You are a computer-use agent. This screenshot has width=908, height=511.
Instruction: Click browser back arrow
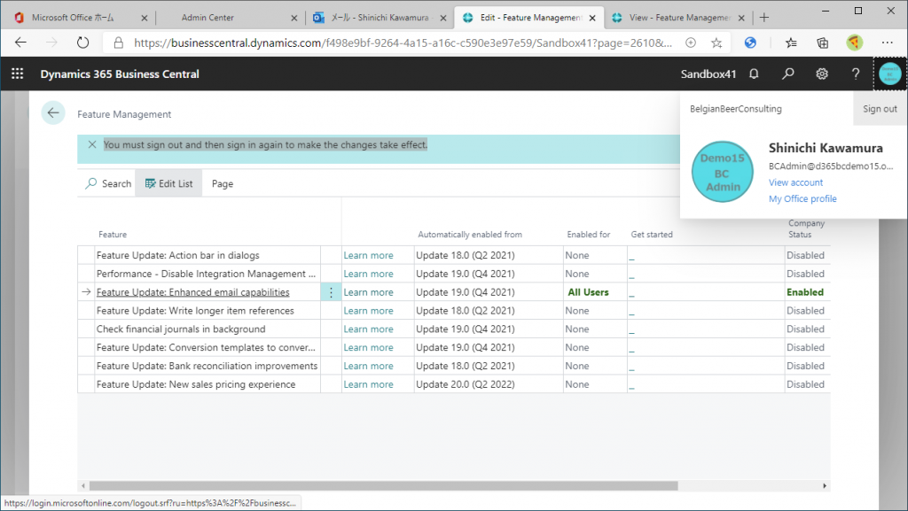pos(21,43)
